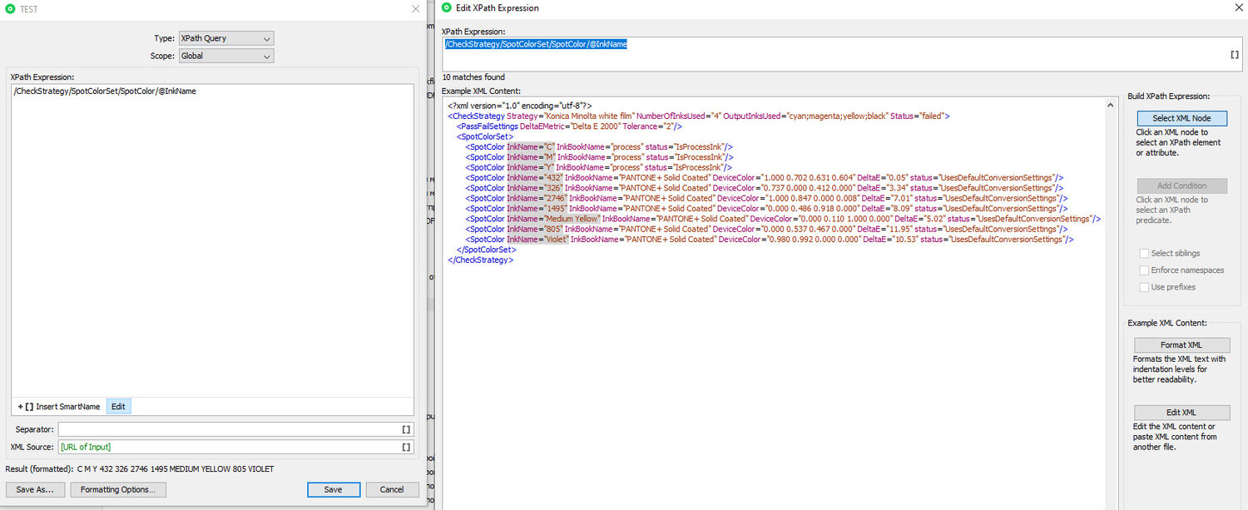Open the Type dropdown showing XPath Query
Viewport: 1248px width, 510px height.
click(225, 38)
